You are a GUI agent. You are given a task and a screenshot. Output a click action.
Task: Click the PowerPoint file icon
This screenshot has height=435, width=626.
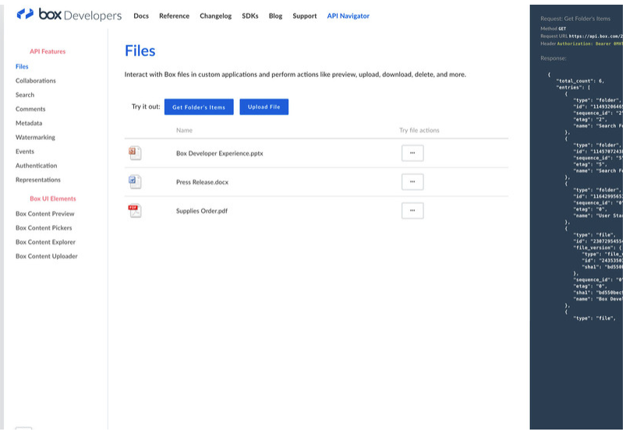(135, 153)
